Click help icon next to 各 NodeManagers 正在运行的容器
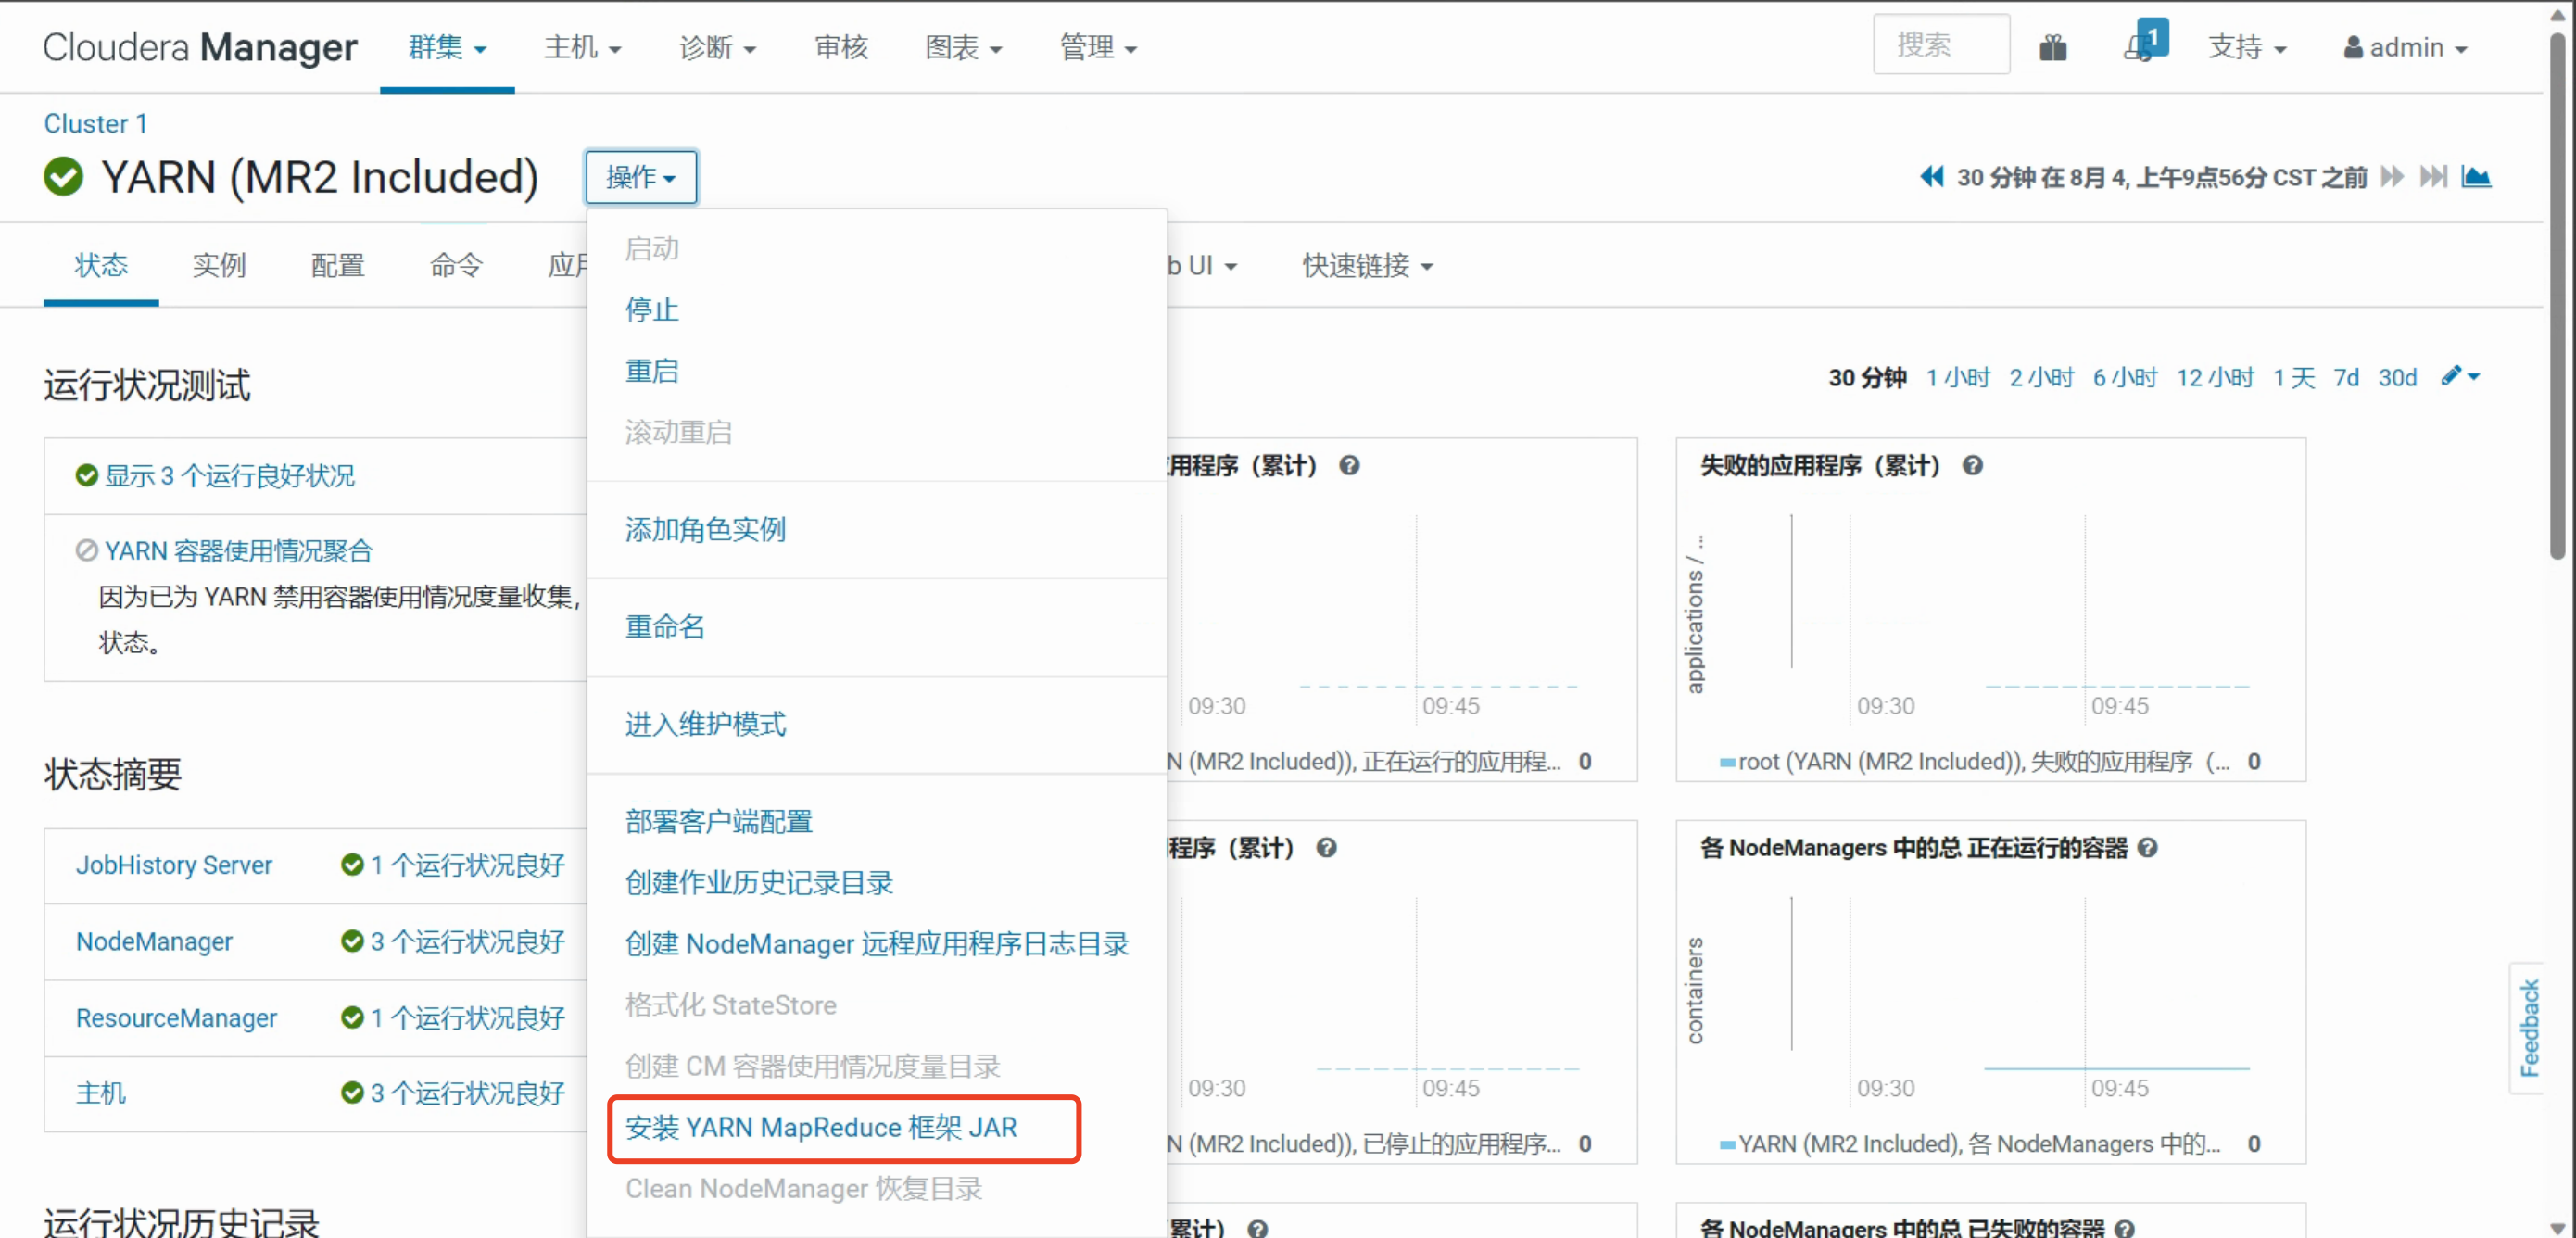2576x1238 pixels. tap(2147, 848)
